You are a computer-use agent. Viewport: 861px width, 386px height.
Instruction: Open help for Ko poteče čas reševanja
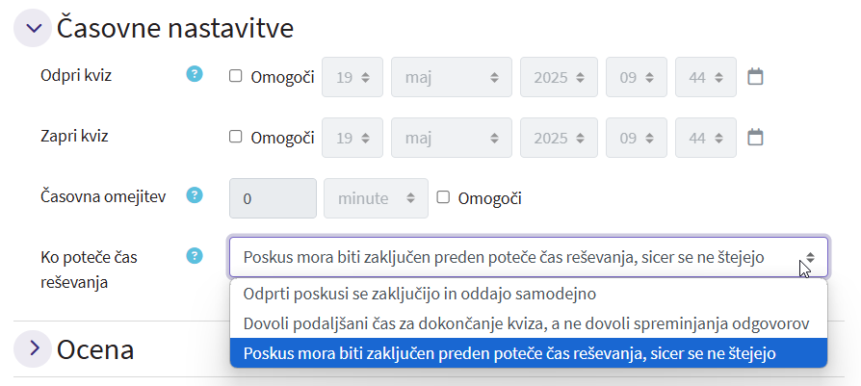(195, 256)
